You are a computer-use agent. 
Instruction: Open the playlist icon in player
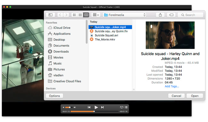click(x=126, y=107)
